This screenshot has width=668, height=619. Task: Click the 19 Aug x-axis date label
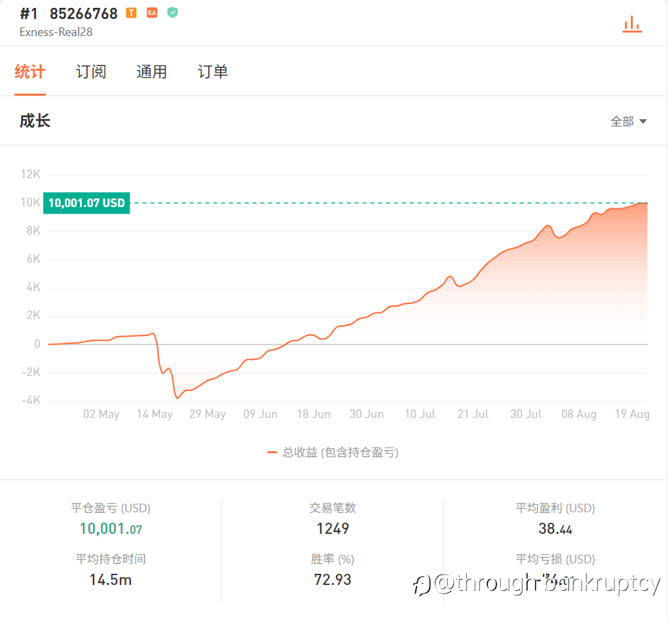[632, 414]
